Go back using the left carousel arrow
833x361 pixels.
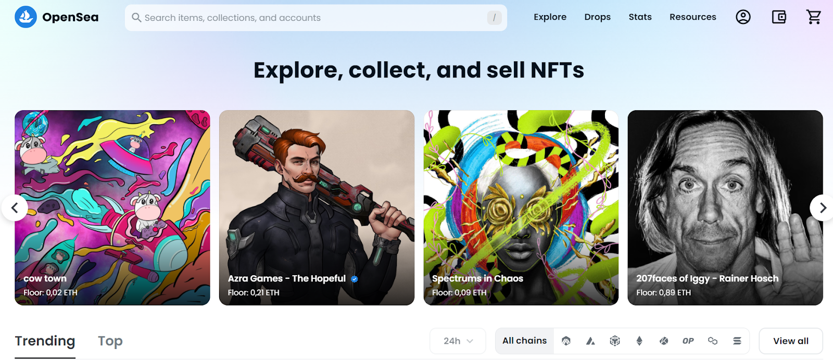click(16, 208)
